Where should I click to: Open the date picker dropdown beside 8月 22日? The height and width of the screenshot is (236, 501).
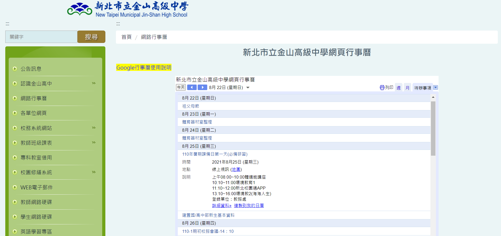pos(248,88)
